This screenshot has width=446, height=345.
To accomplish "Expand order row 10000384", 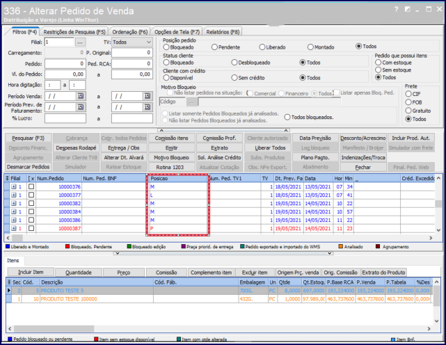I will click(x=14, y=211).
